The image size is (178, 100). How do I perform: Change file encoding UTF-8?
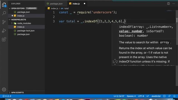(x=141, y=96)
